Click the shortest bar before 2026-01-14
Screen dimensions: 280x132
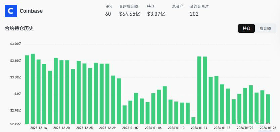coord(193,121)
